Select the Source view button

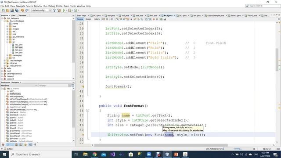80,19
